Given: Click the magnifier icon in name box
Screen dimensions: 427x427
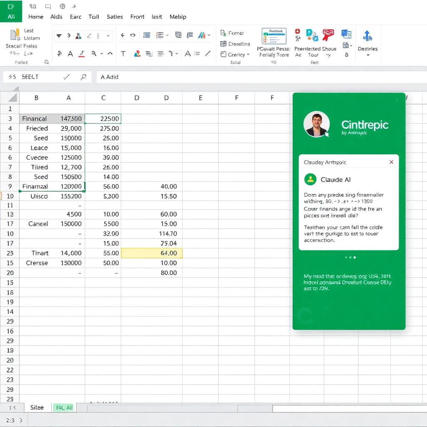Looking at the screenshot, I should coord(83,77).
